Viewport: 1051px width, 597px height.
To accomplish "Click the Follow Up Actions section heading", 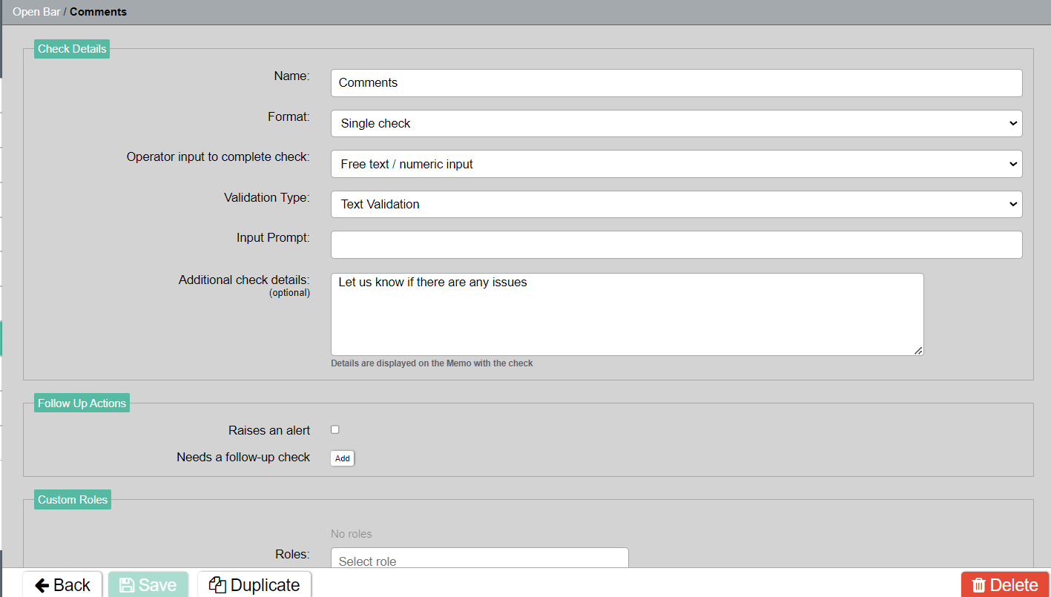I will (x=82, y=403).
